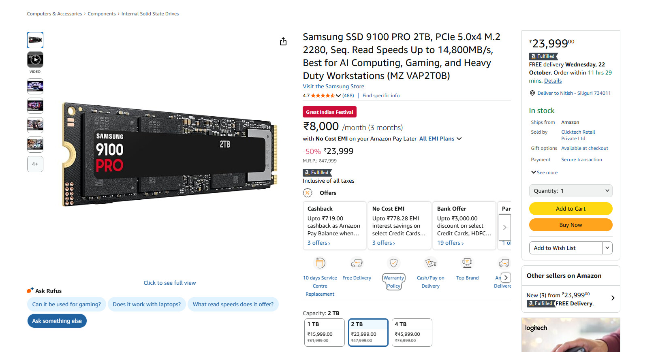
Task: Click the Cash/Pay on Delivery icon
Action: 430,263
